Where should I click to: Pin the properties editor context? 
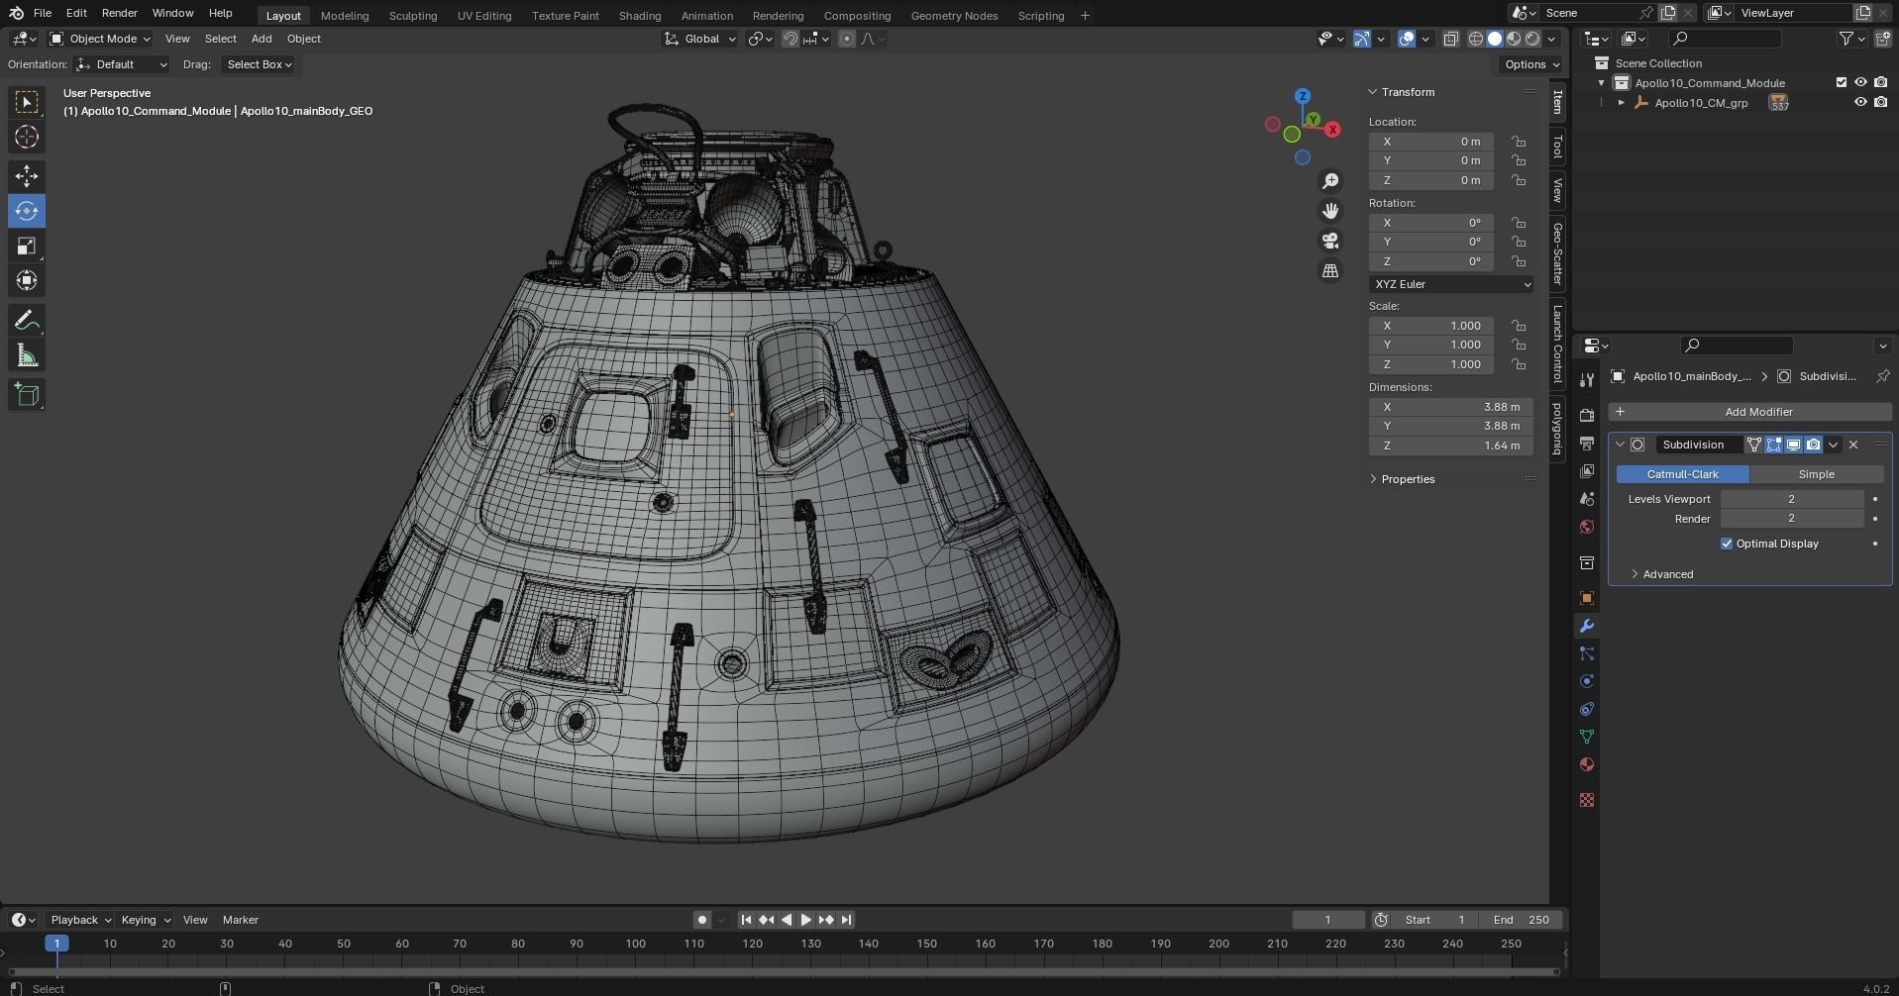point(1882,376)
